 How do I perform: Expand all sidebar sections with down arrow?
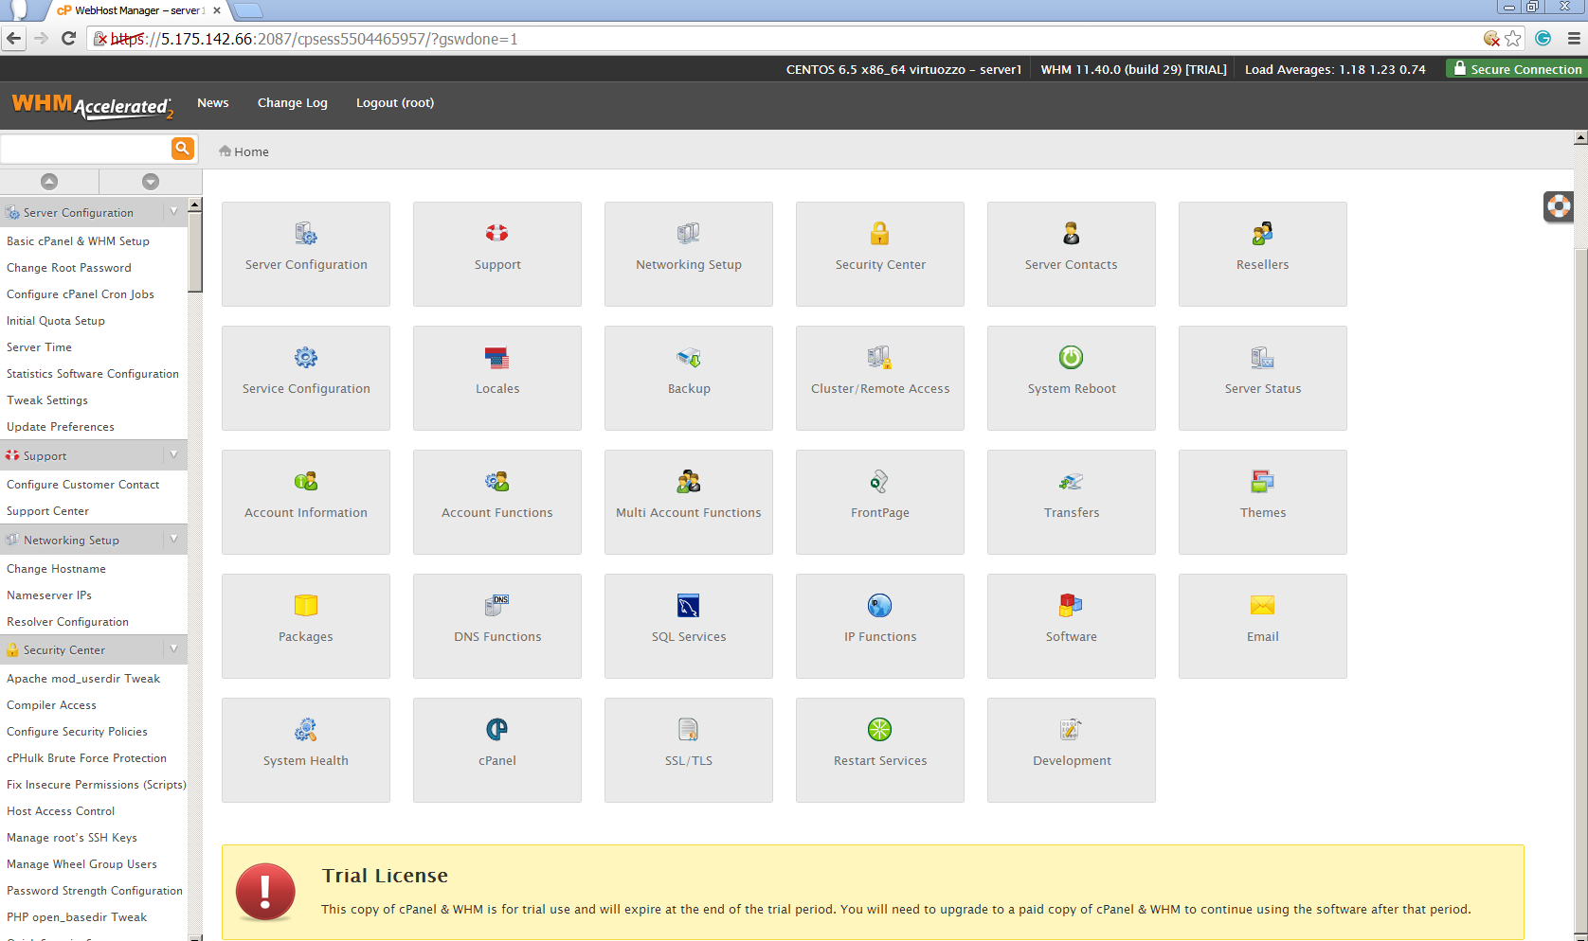150,182
